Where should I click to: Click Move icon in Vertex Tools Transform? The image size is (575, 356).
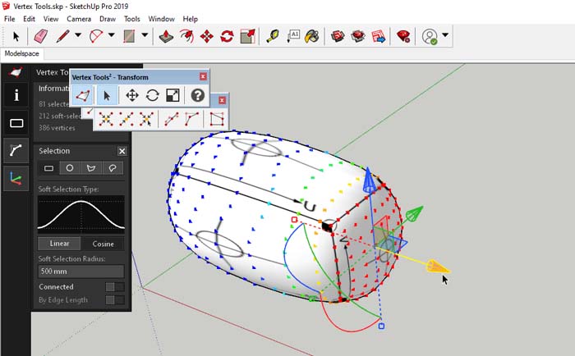coord(131,95)
